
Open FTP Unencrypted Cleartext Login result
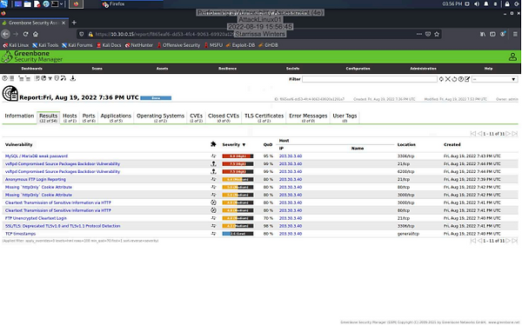36,218
